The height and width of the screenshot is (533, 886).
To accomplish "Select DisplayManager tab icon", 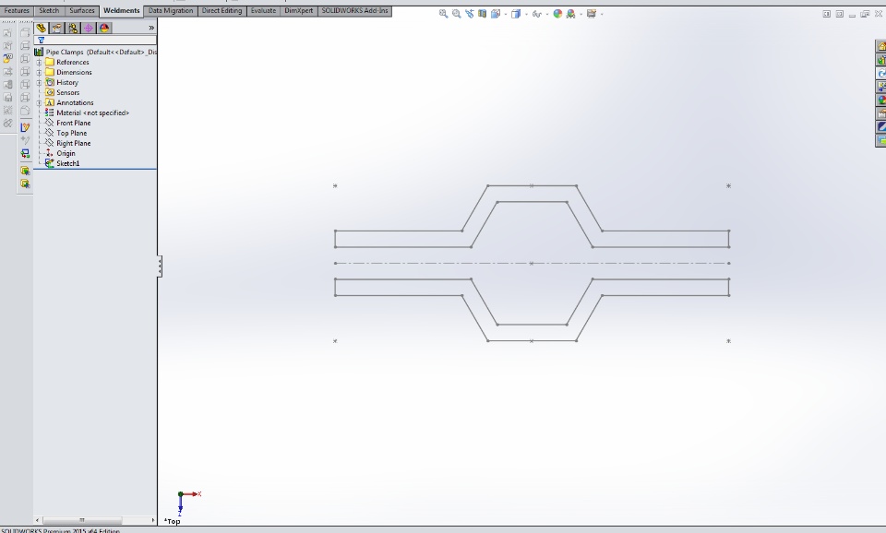I will [x=104, y=28].
